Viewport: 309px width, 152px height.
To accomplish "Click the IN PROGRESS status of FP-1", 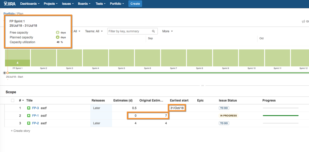I will pyautogui.click(x=228, y=116).
